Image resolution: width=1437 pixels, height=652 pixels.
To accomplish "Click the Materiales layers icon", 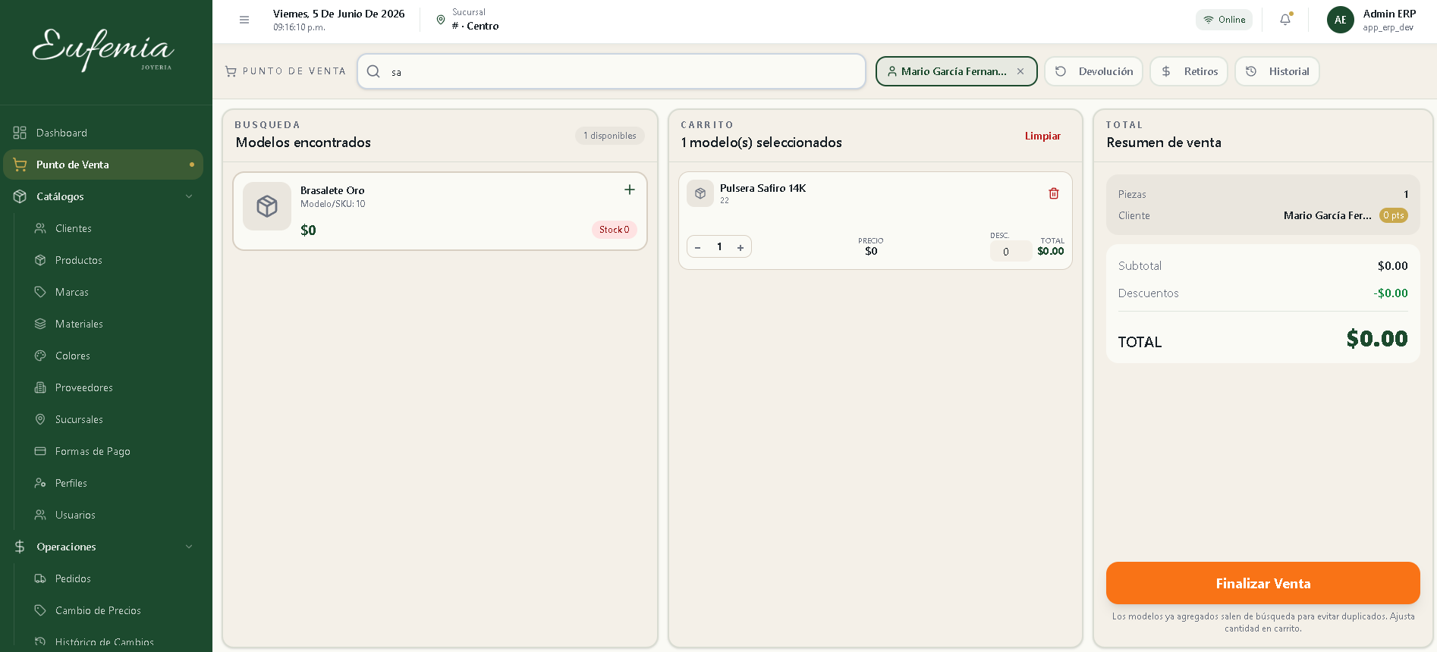I will pyautogui.click(x=40, y=324).
